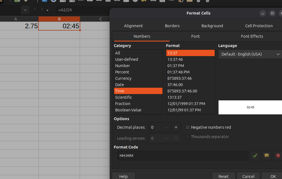
Task: Click the Sum sigma icon
Action: pos(42,10)
